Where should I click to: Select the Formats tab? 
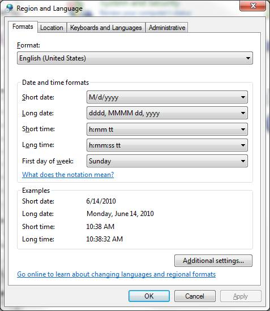tap(23, 27)
